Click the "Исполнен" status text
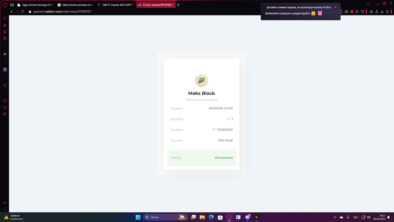This screenshot has height=222, width=394. 224,158
